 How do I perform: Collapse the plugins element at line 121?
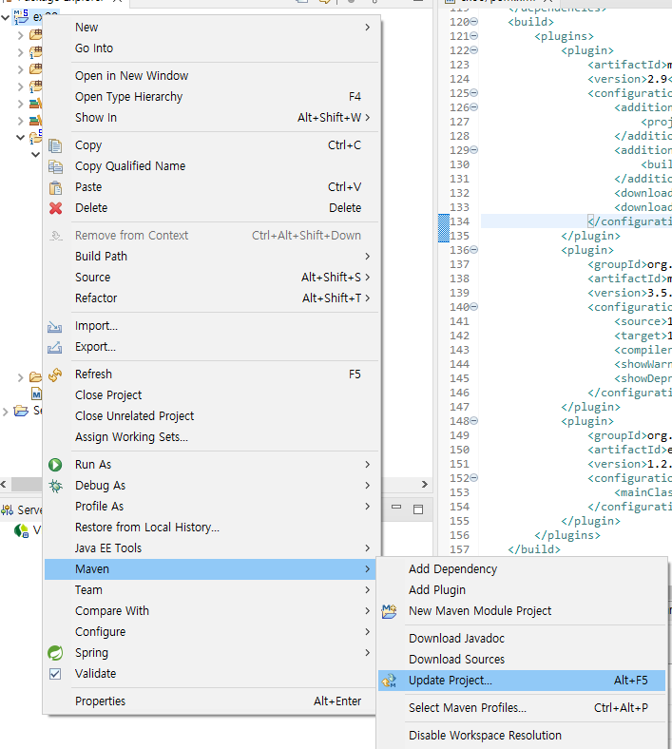tap(474, 36)
